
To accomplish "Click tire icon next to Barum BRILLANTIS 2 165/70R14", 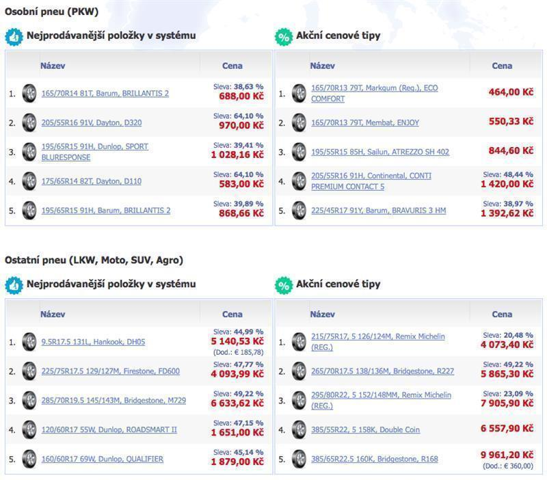I will click(x=29, y=94).
